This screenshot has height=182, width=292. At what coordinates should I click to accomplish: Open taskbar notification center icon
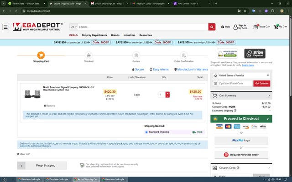[x=285, y=179]
